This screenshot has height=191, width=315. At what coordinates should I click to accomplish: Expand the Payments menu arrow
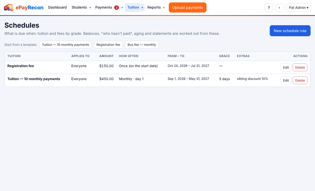[x=122, y=8]
